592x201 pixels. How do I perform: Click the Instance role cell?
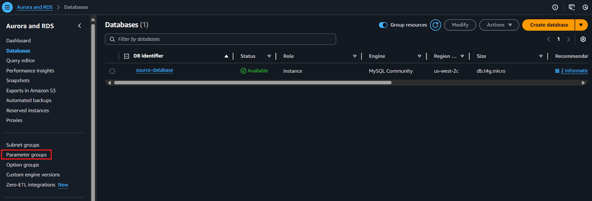(293, 71)
